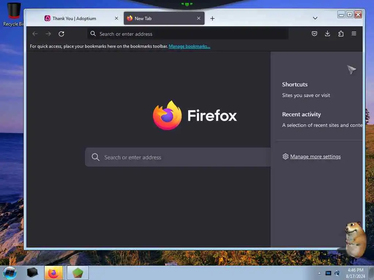374x280 pixels.
Task: Click the Firefox logo on the new tab page
Action: point(195,115)
